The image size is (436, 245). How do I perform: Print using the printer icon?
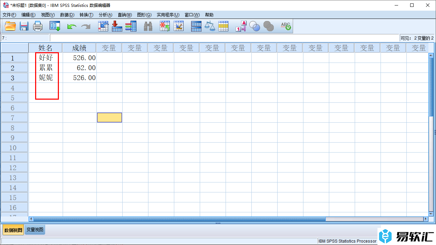pyautogui.click(x=38, y=26)
